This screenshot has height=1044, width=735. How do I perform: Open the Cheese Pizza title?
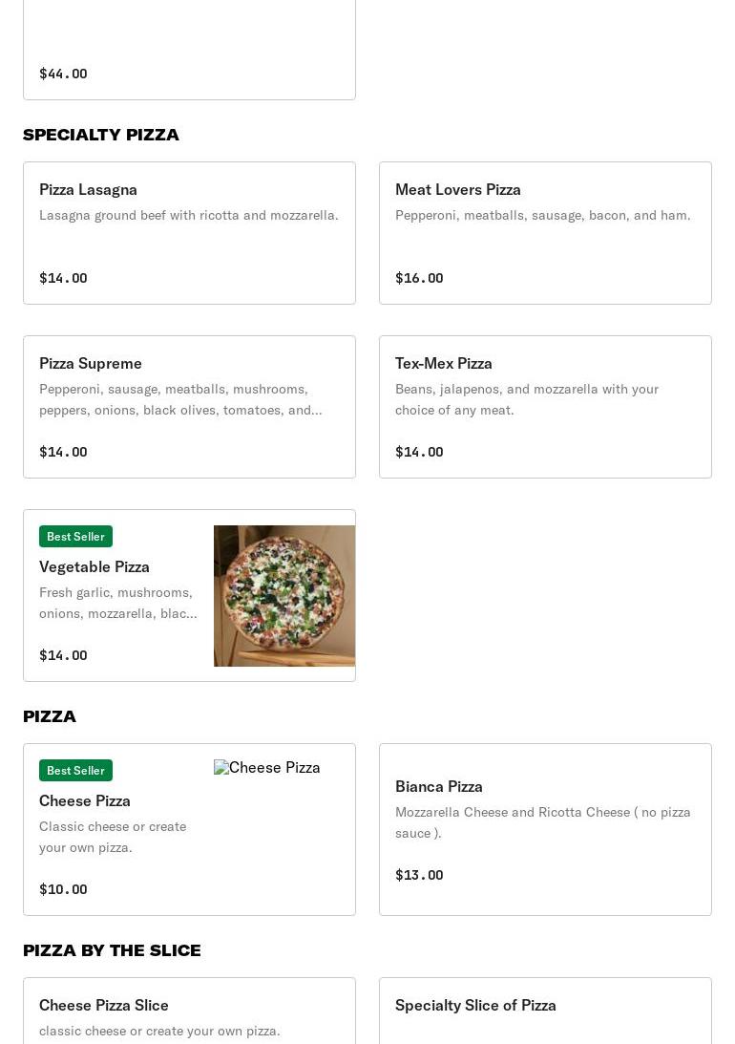(x=84, y=801)
